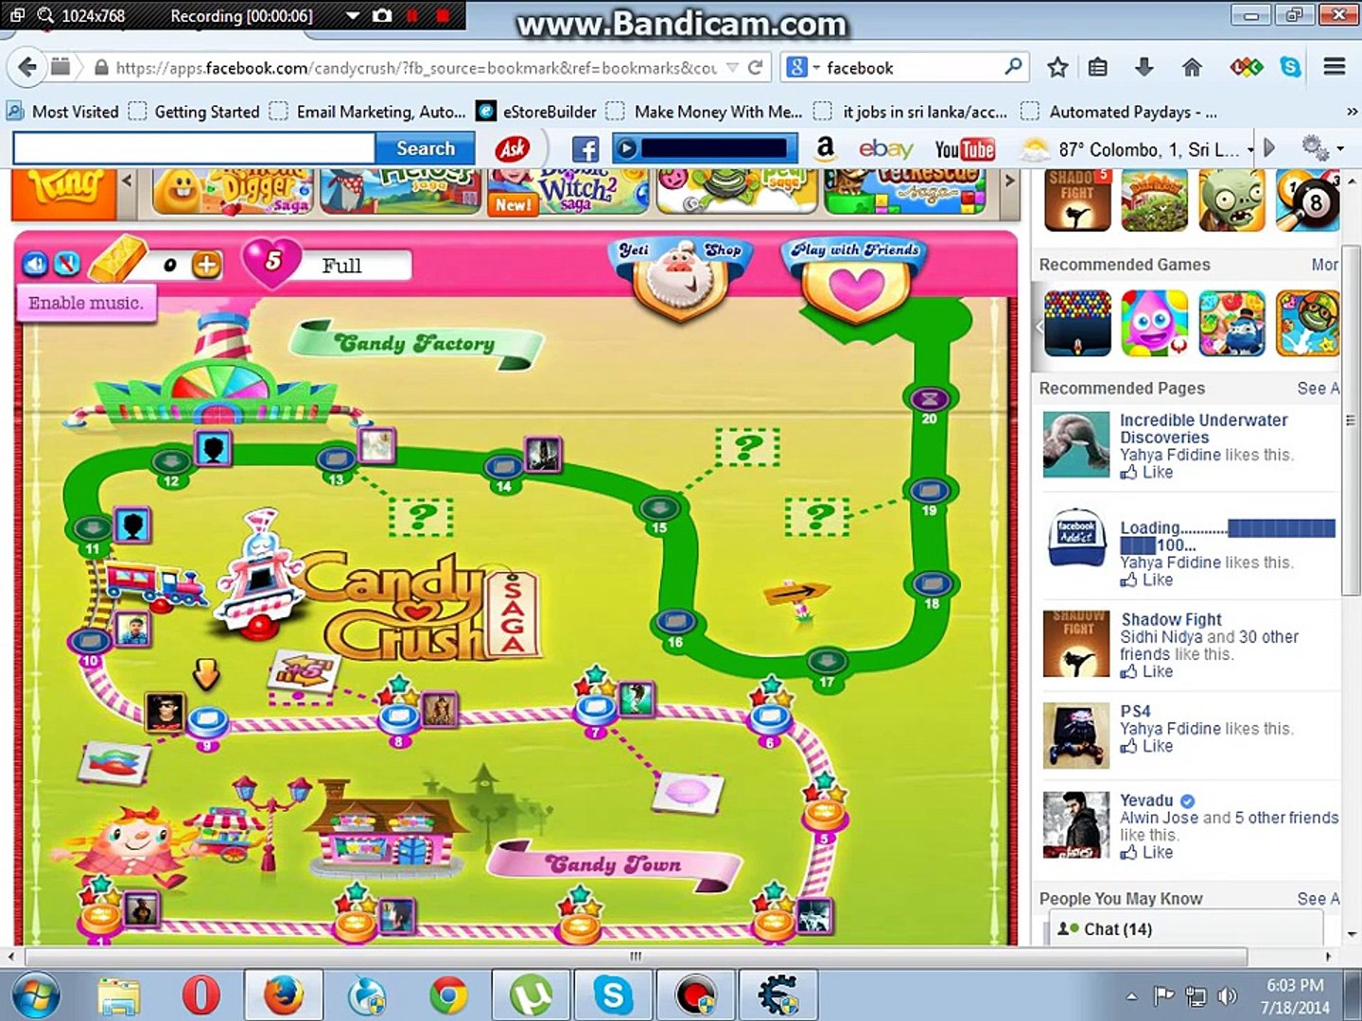The width and height of the screenshot is (1362, 1021).
Task: Click the Candy Factory banner
Action: pyautogui.click(x=416, y=344)
